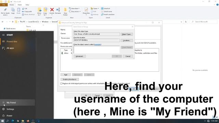219x123 pixels.
Task: Click Select none in the ribbon
Action: (x=106, y=11)
